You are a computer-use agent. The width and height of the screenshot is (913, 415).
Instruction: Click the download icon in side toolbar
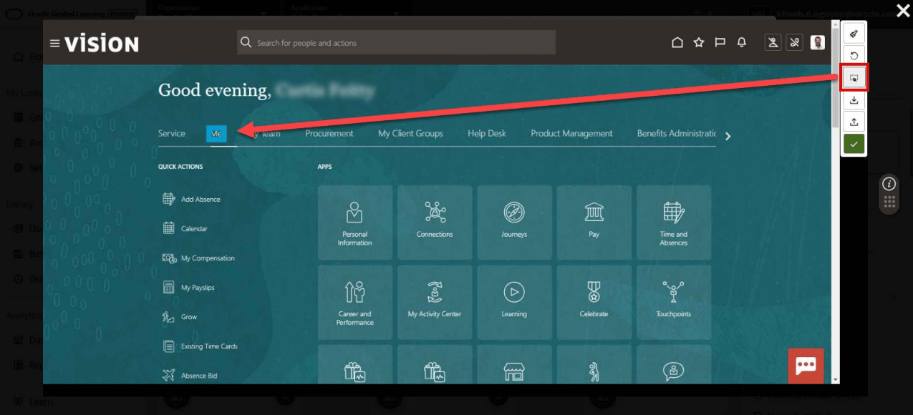(x=854, y=100)
